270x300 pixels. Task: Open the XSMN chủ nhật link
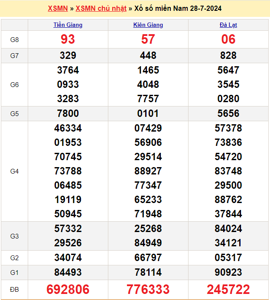pos(101,9)
